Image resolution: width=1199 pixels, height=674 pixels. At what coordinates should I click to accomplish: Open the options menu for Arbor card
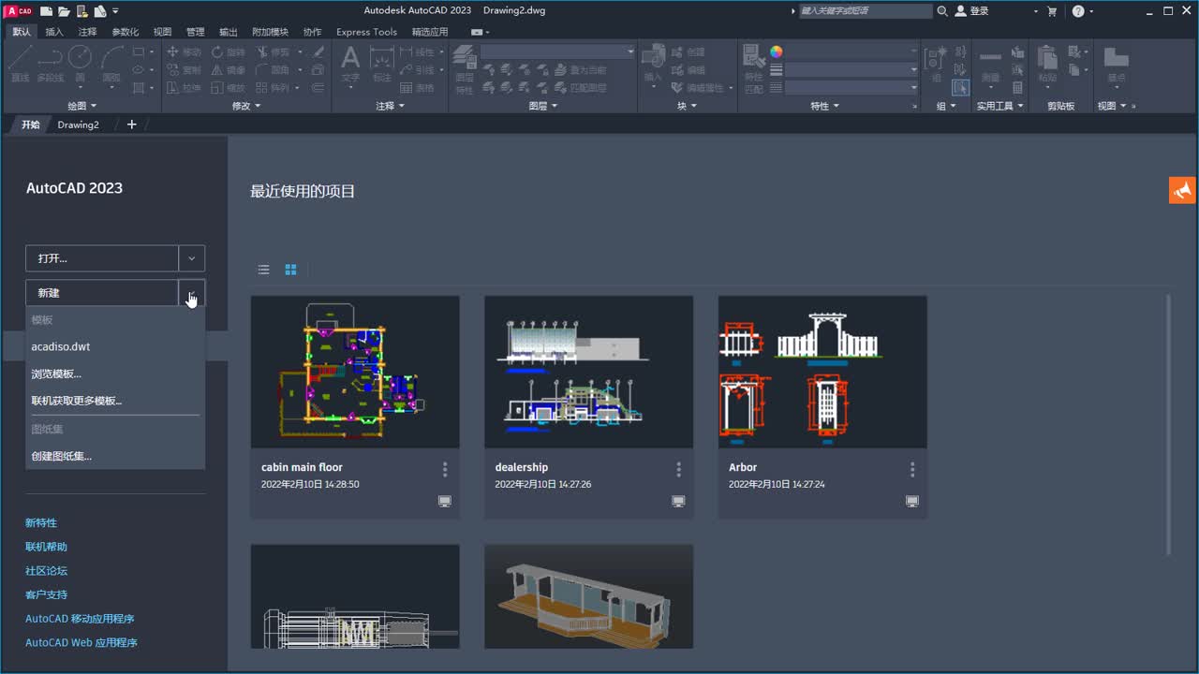coord(912,469)
